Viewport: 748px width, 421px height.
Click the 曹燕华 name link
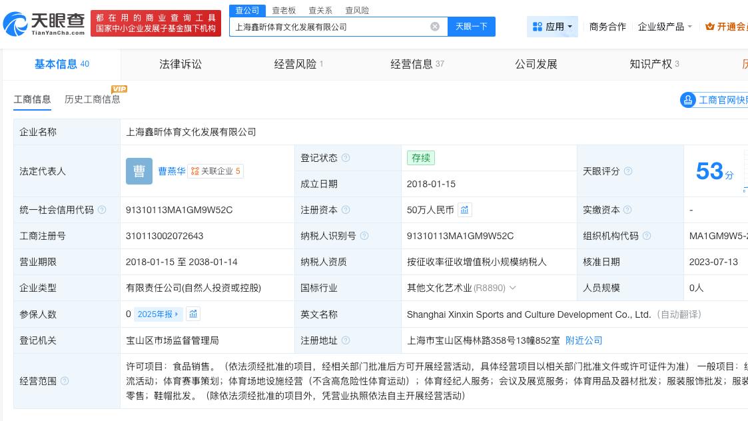click(172, 171)
